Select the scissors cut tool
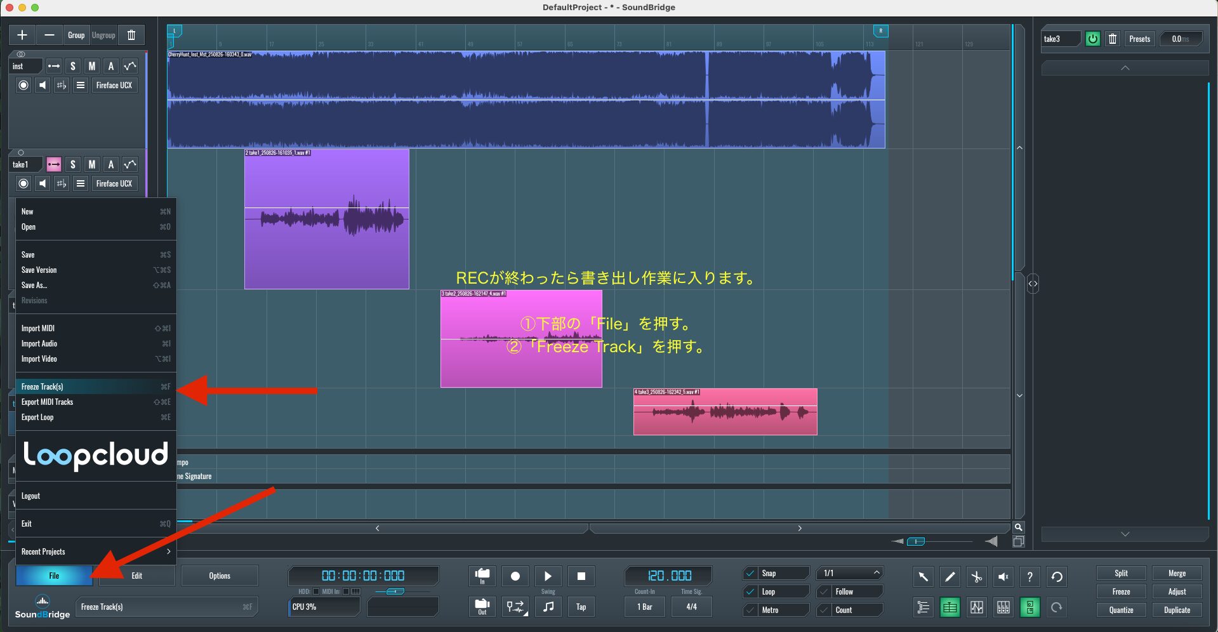 click(x=977, y=576)
